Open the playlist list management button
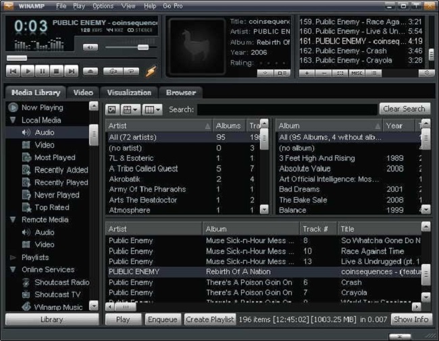The height and width of the screenshot is (341, 439). 373,74
